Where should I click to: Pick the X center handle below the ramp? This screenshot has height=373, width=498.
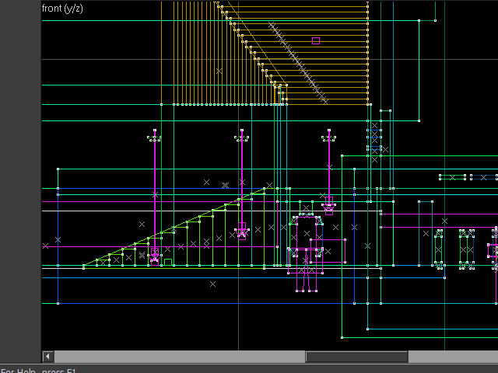coord(212,284)
